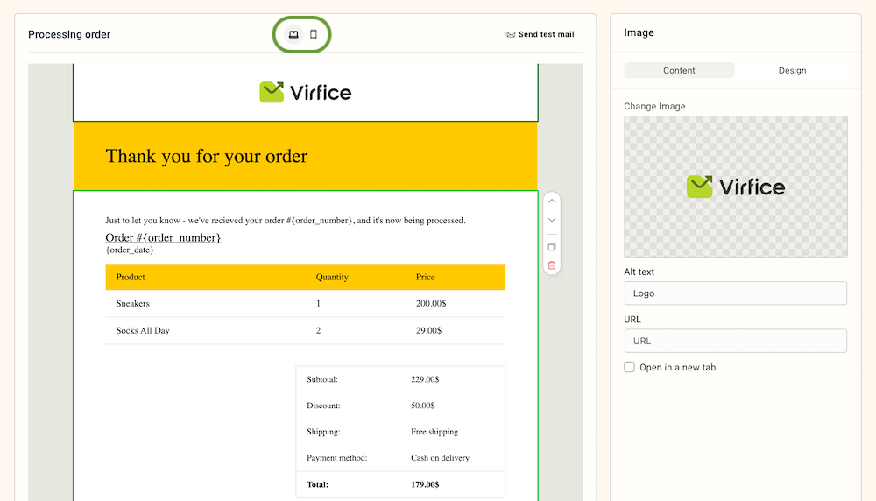Click the Alt text input field

(x=735, y=293)
